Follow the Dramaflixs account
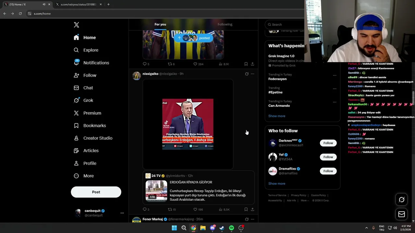This screenshot has width=415, height=233. point(328,171)
